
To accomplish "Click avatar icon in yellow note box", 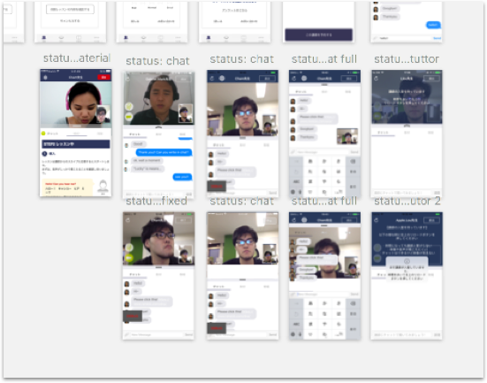I will pos(103,187).
